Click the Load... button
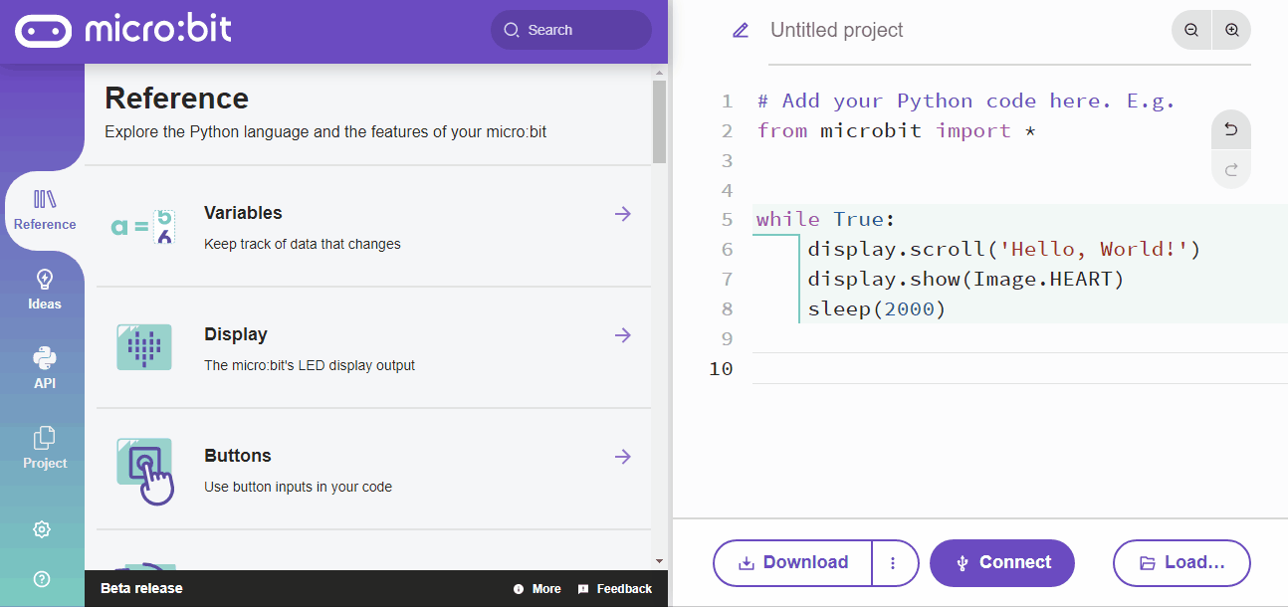The image size is (1288, 607). [x=1181, y=562]
